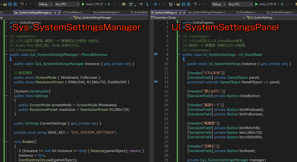This screenshot has height=162, width=297.
Task: Click the inheritance margin icon on line 8
Action: (156, 54)
